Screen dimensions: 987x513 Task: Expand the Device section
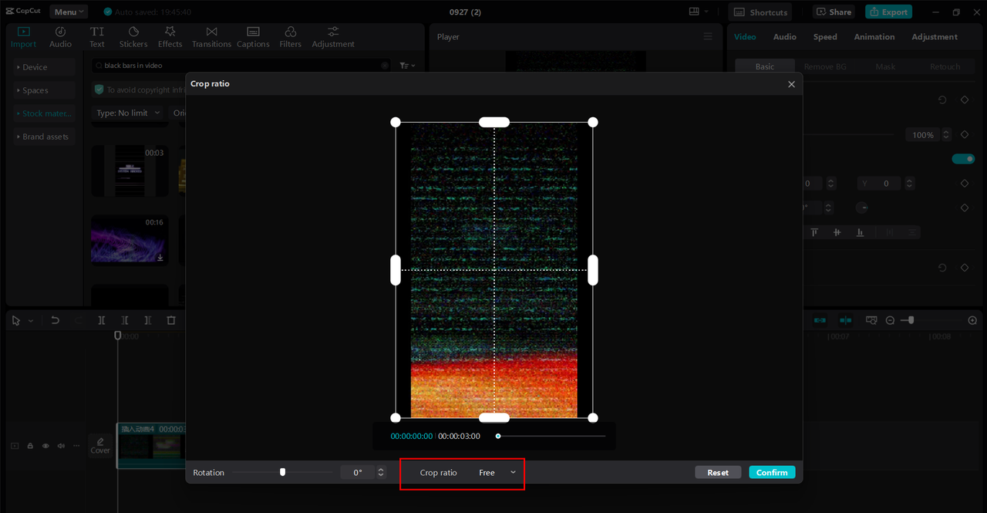[43, 67]
